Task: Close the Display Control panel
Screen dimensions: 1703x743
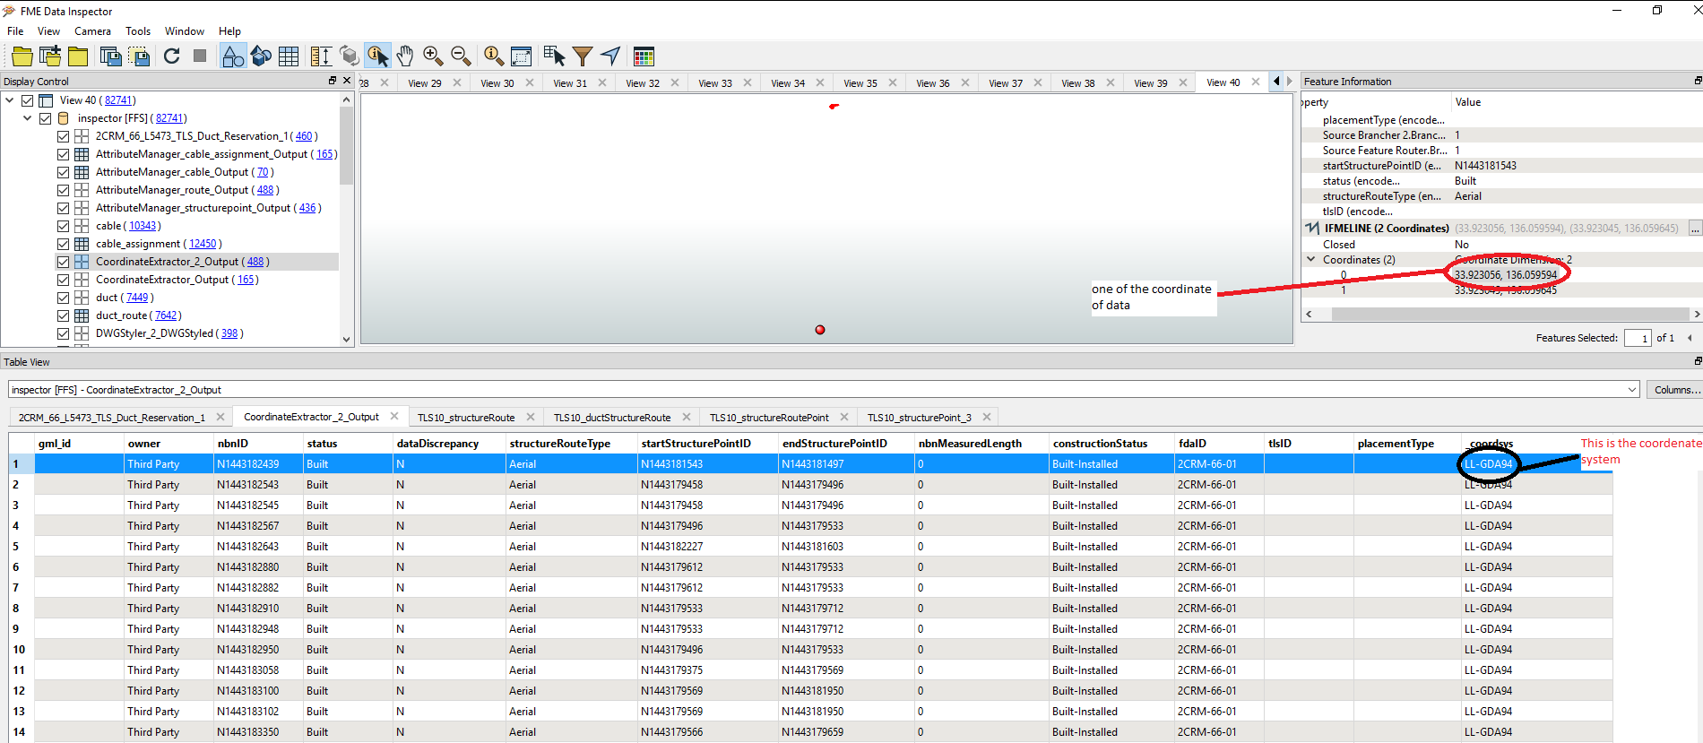Action: 347,81
